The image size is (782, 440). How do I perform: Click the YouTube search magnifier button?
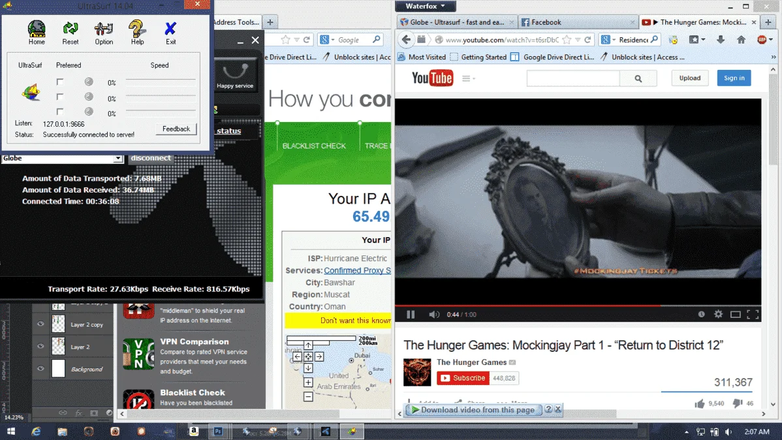pyautogui.click(x=638, y=78)
